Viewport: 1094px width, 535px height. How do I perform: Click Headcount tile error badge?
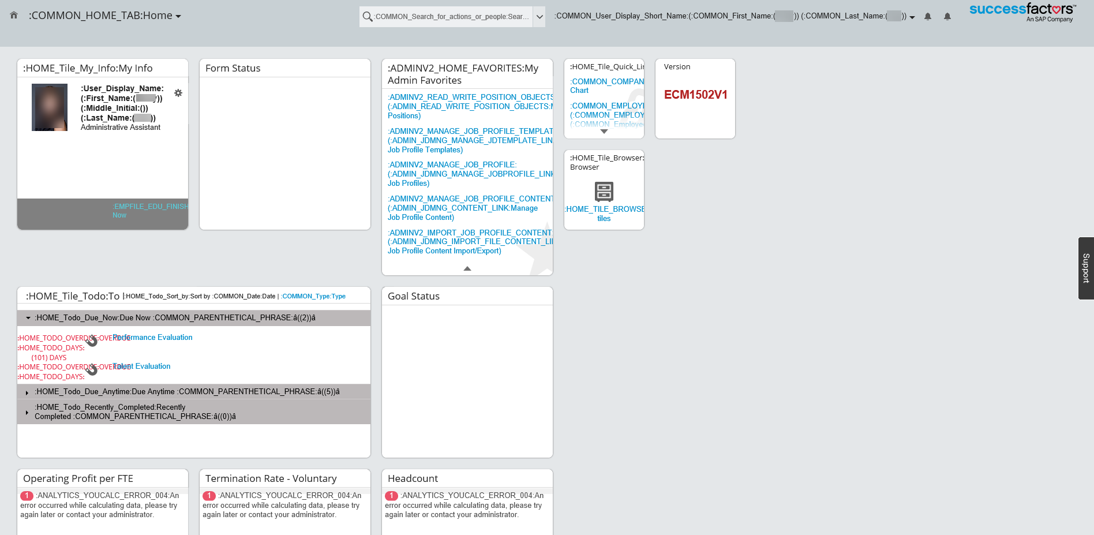391,496
